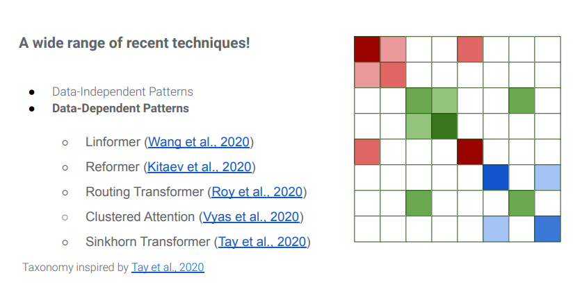Open Tay et al. link beside Sinkhorn Transformer

pos(263,242)
